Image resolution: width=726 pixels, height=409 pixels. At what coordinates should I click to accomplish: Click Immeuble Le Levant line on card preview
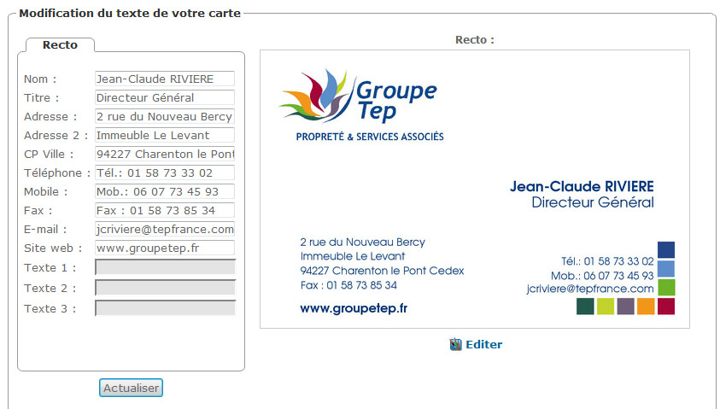point(353,256)
